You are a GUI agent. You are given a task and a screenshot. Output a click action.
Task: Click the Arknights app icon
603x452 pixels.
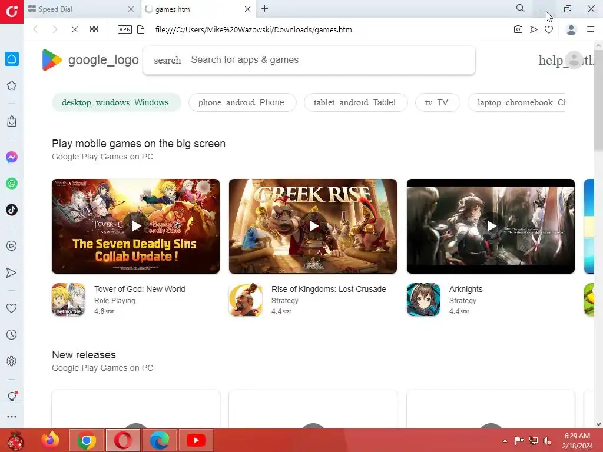point(423,300)
